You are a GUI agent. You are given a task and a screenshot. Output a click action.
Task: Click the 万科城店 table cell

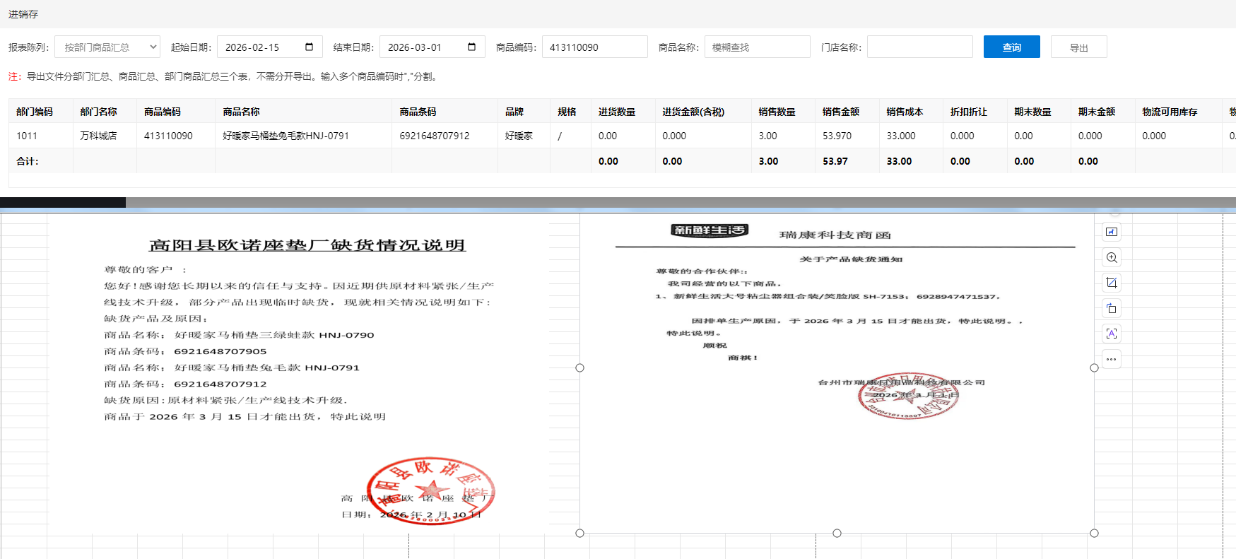pyautogui.click(x=98, y=136)
